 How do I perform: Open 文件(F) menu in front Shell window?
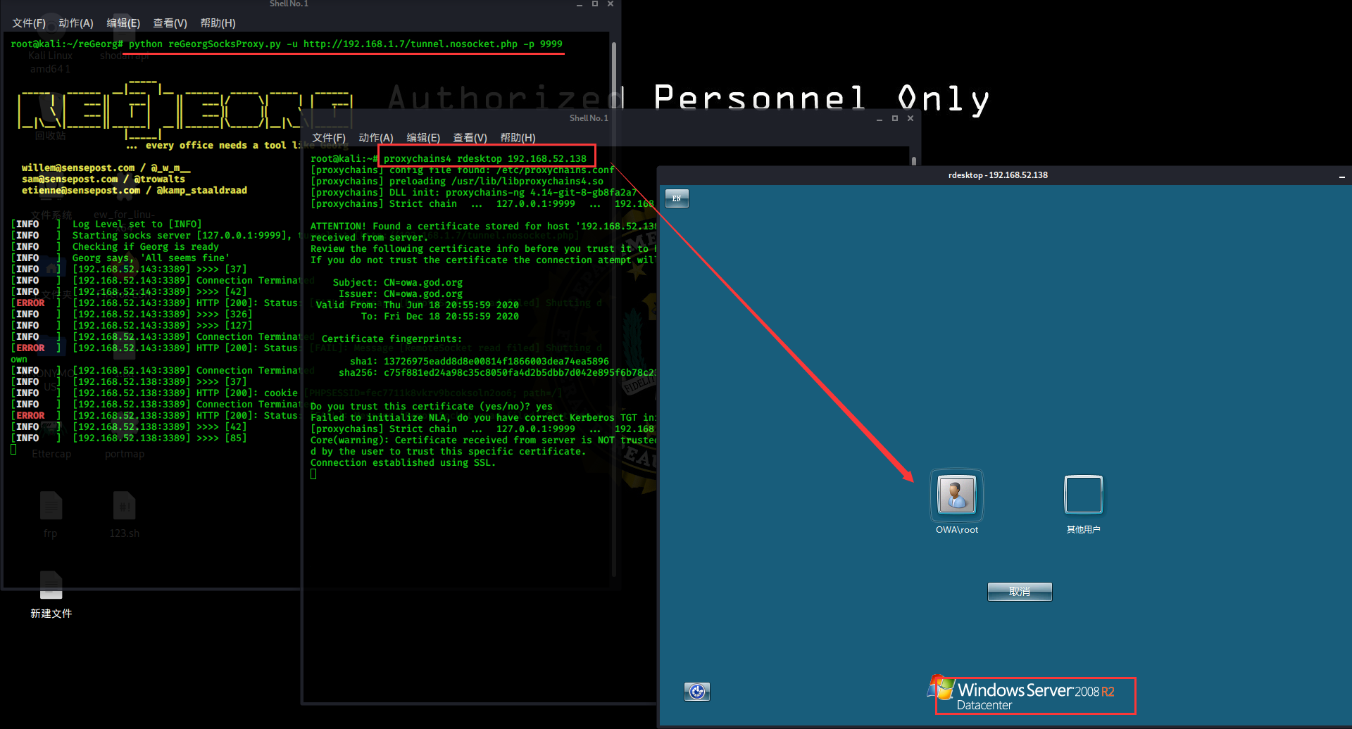[x=329, y=138]
